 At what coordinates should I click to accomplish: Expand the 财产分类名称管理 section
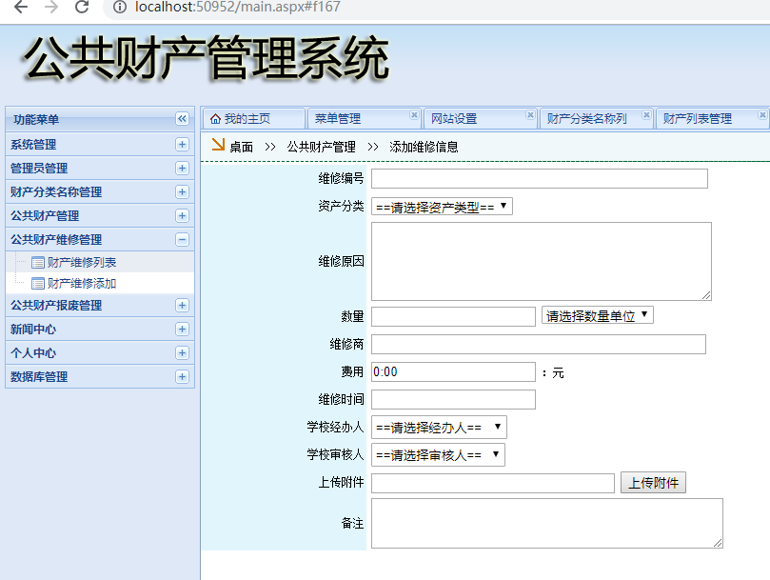(x=182, y=191)
